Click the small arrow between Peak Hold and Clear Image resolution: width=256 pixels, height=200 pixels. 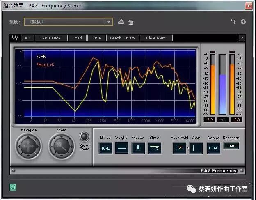(x=188, y=148)
